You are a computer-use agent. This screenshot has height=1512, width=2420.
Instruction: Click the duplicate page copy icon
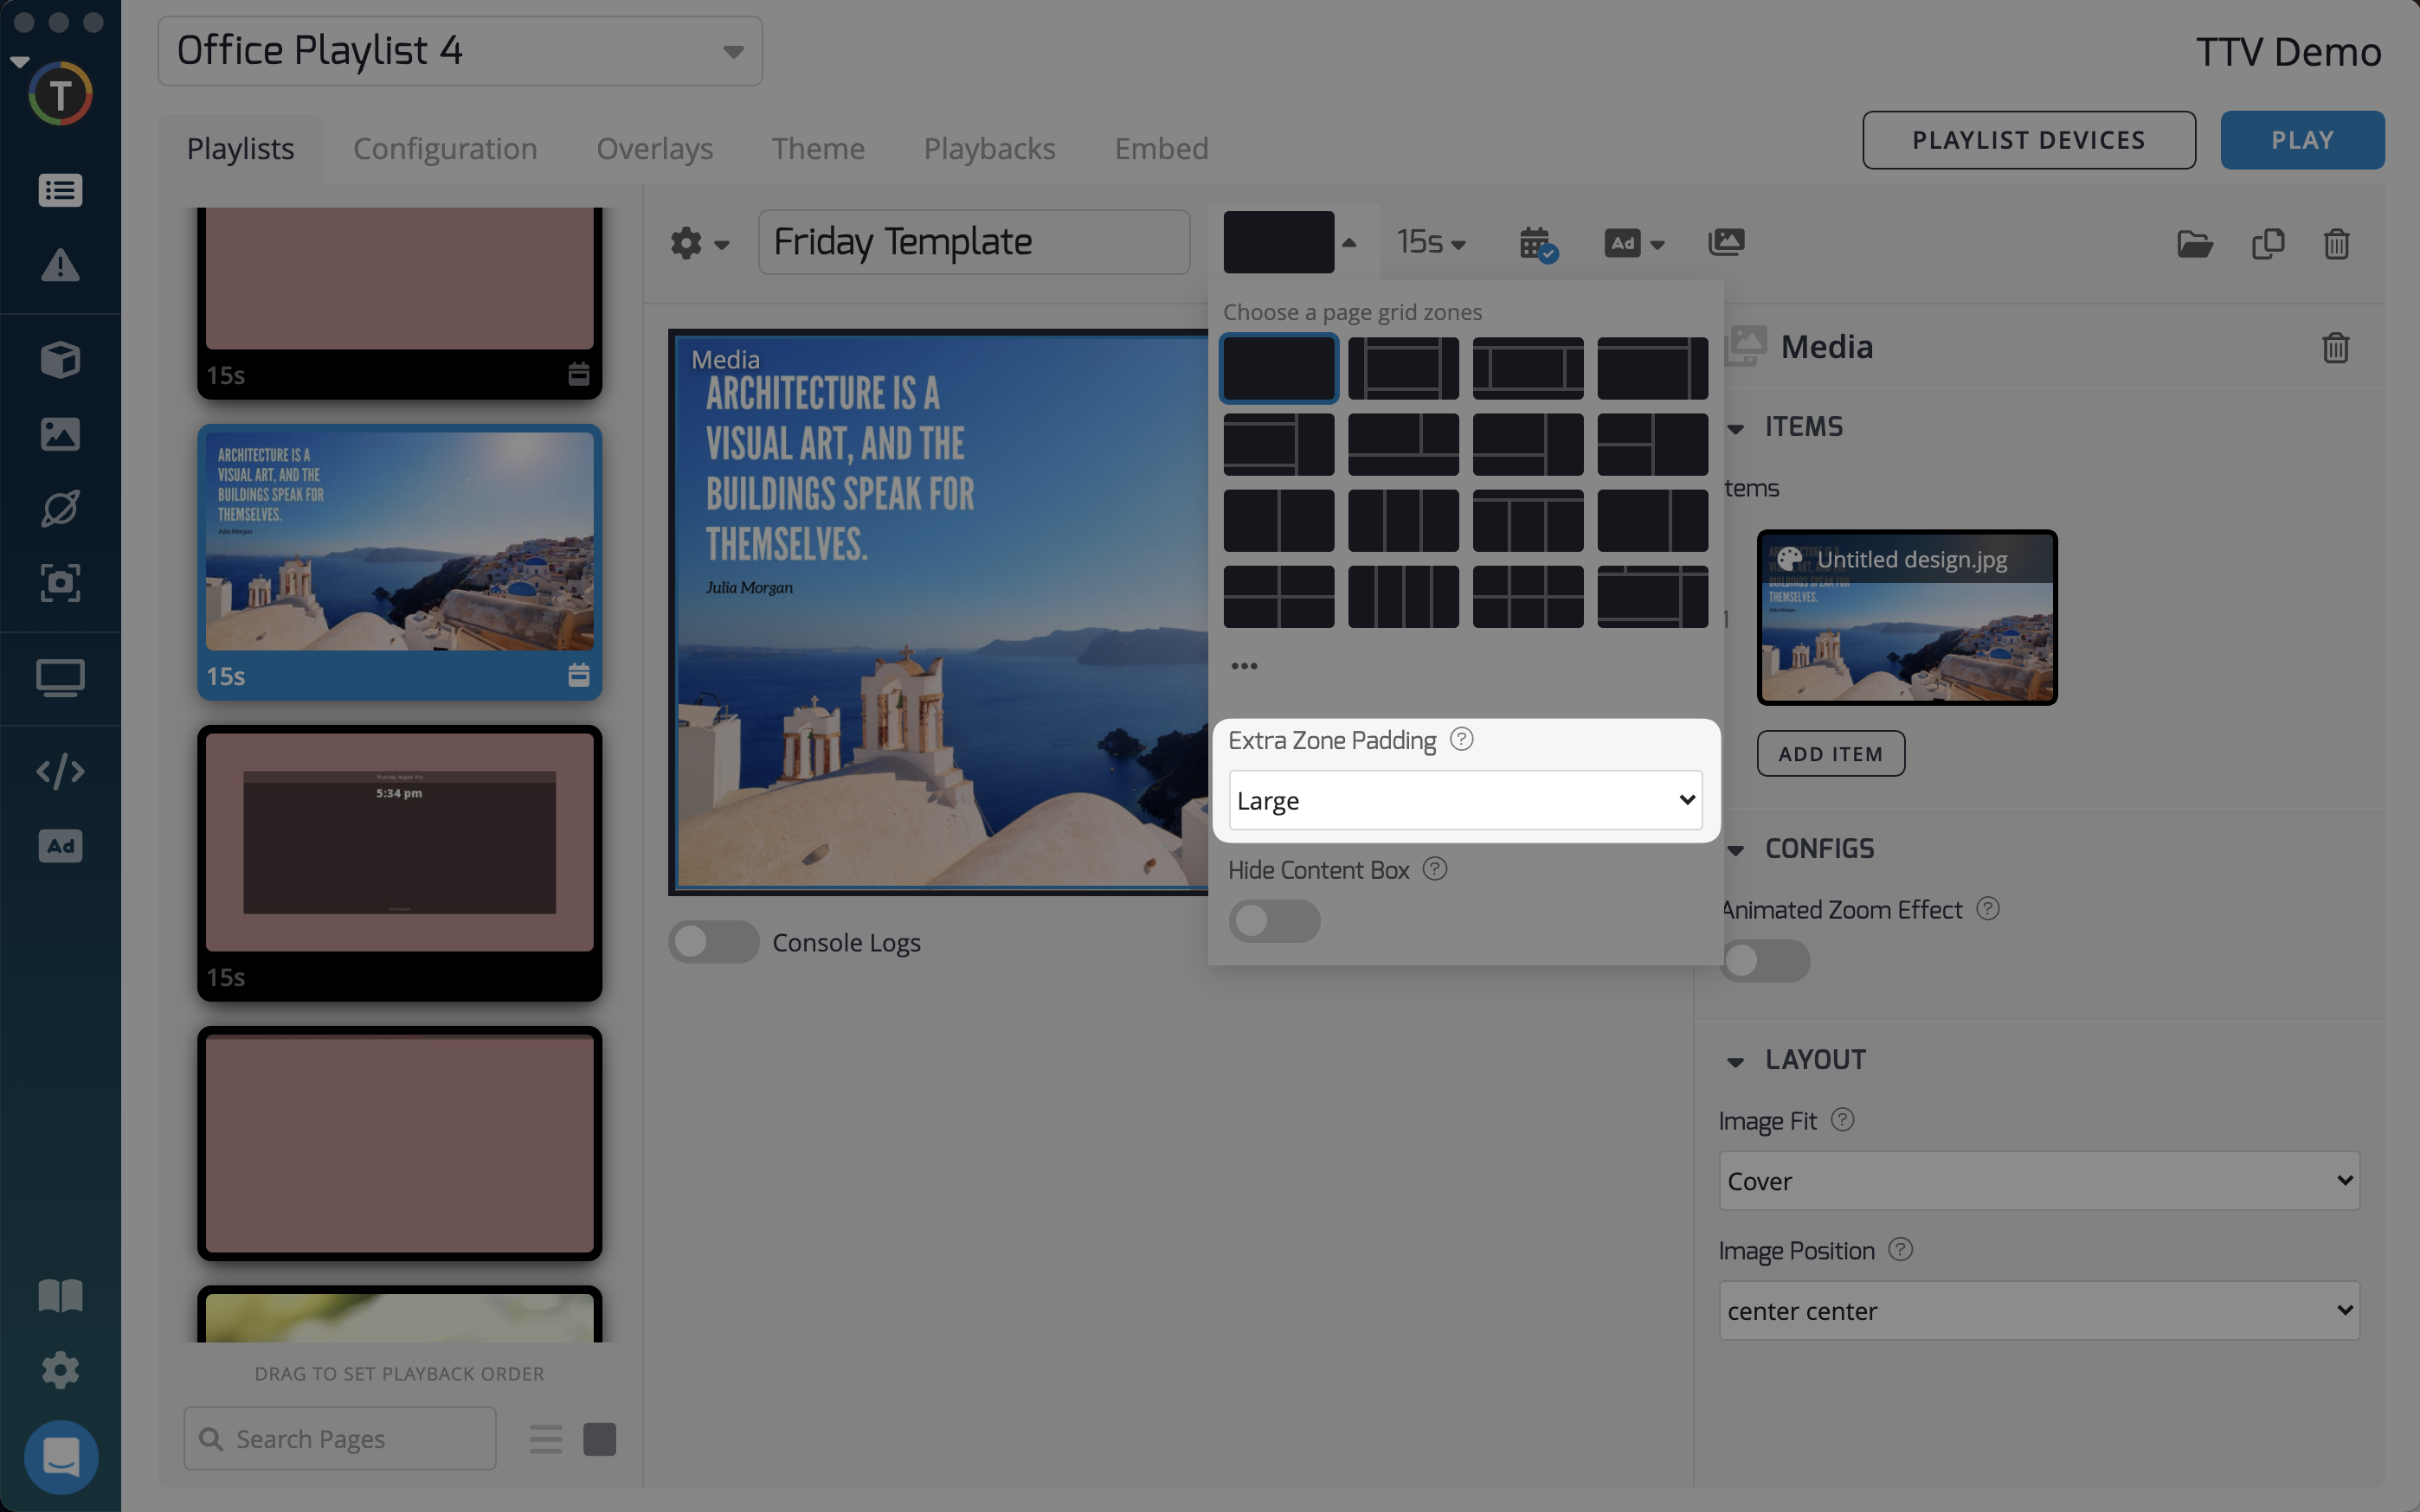tap(2267, 244)
